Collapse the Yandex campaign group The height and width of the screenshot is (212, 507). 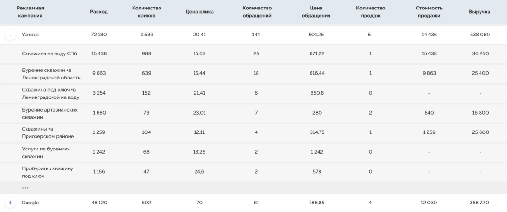(10, 35)
